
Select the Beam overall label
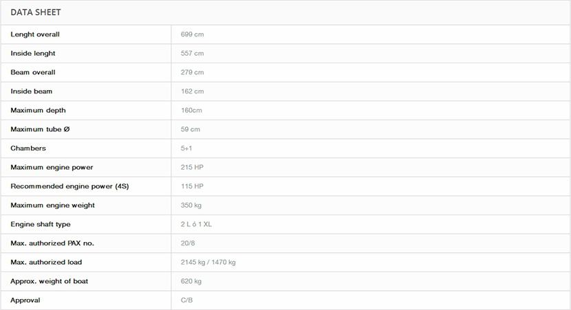click(33, 72)
